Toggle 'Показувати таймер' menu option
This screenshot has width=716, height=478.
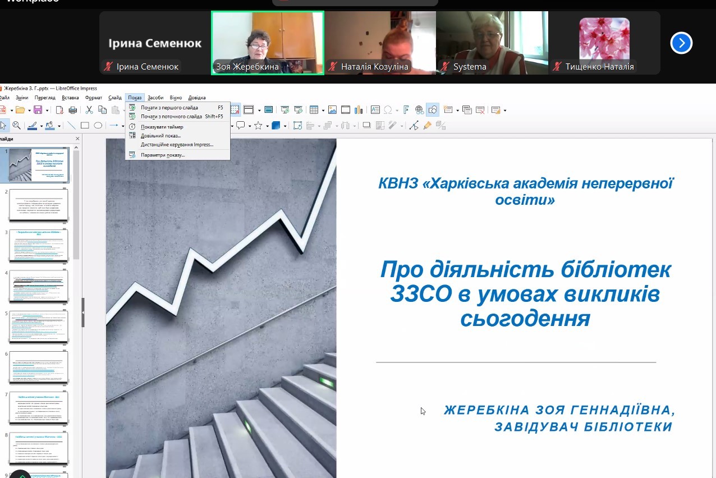pos(162,127)
